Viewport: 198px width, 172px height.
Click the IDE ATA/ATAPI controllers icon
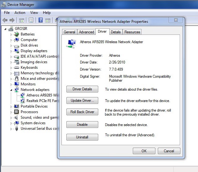pyautogui.click(x=17, y=57)
